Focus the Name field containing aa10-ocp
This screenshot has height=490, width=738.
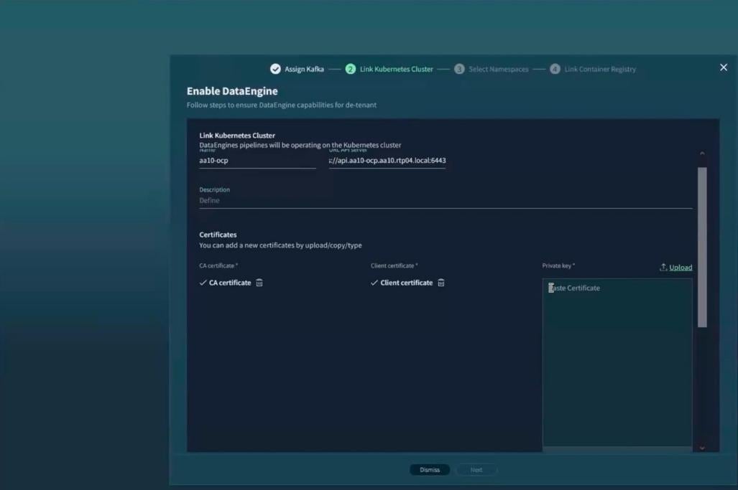click(257, 161)
